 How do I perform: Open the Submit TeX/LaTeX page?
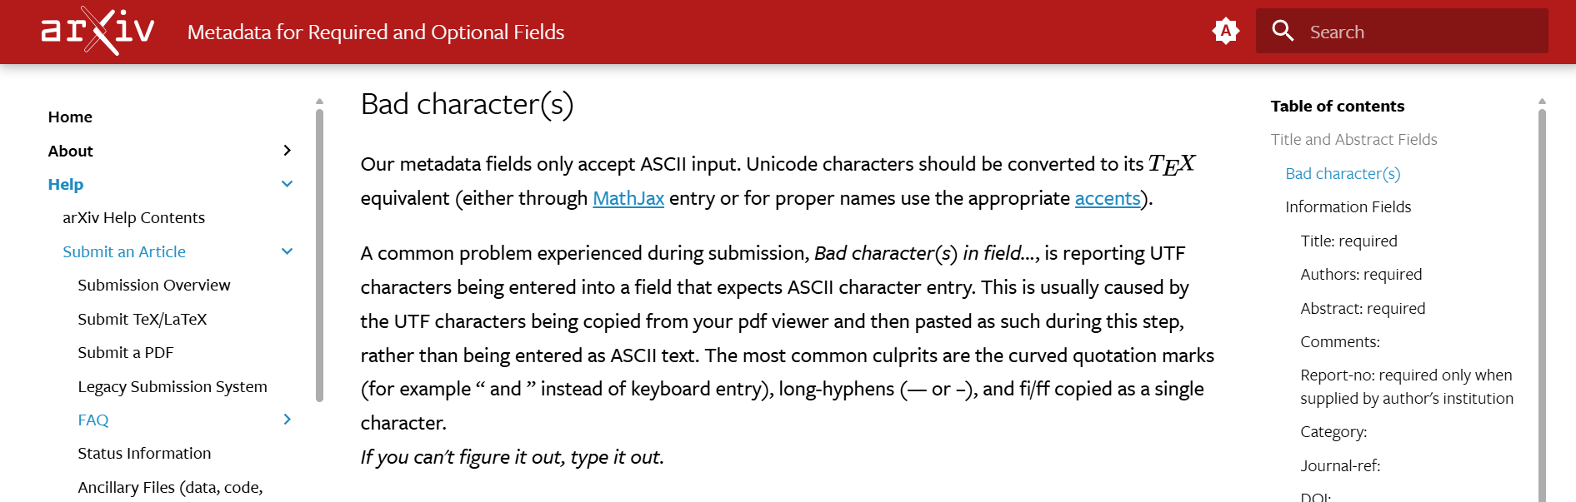click(142, 319)
